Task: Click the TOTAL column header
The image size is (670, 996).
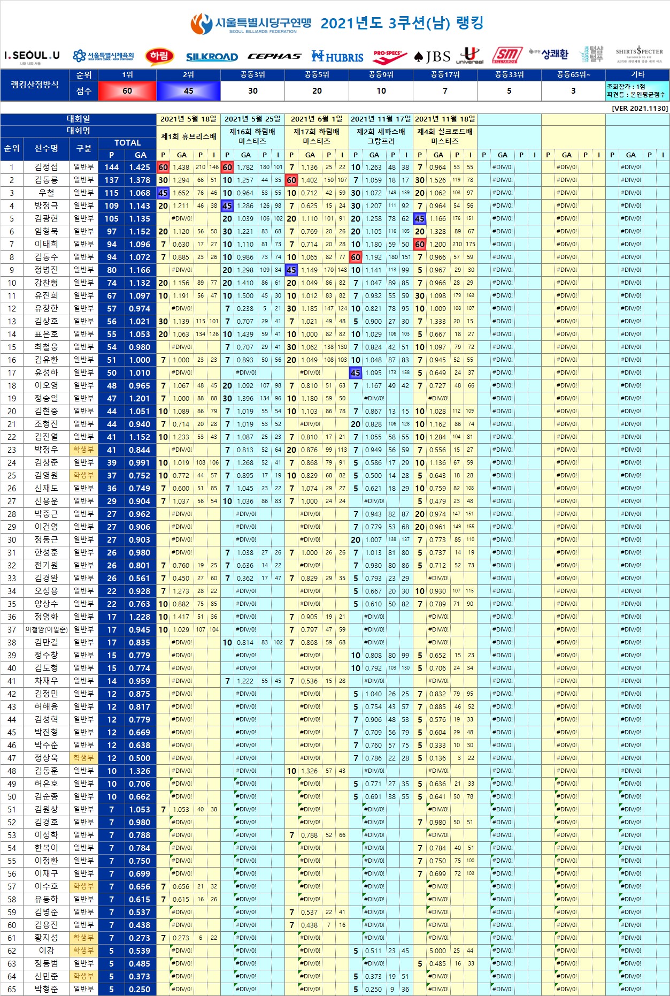Action: pos(127,143)
